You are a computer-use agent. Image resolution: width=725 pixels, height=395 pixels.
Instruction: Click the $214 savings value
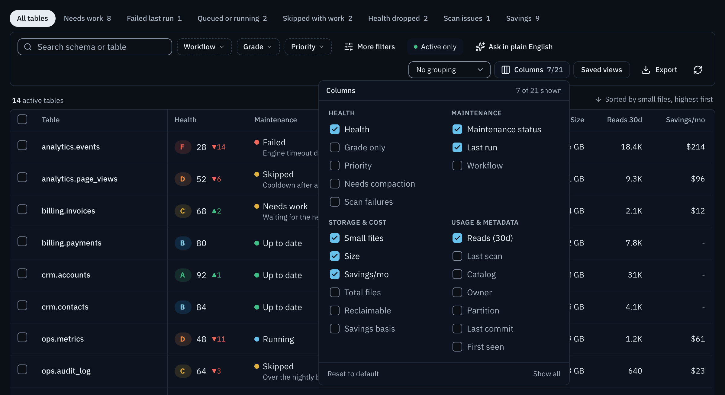click(696, 147)
